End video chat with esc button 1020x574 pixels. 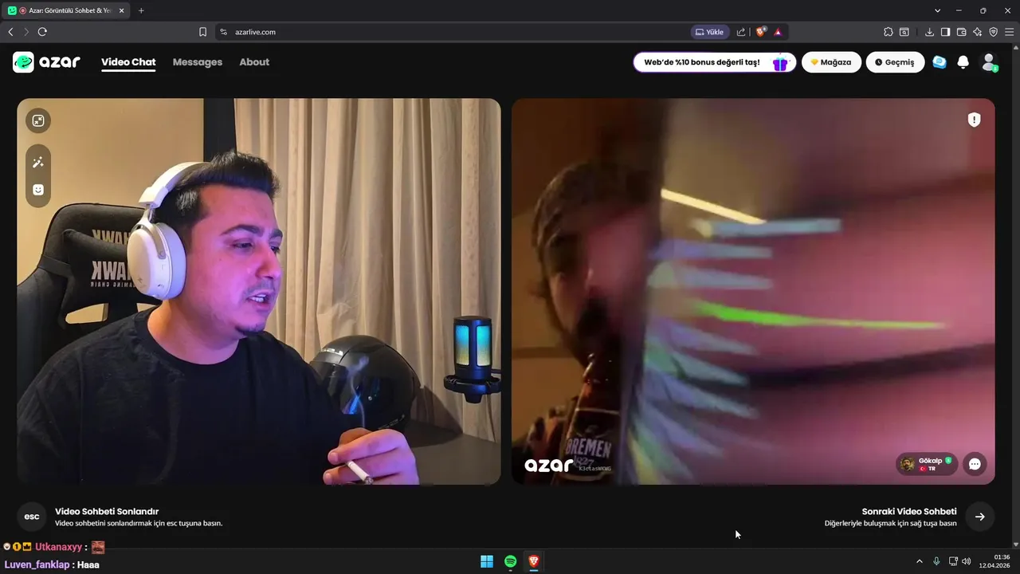pos(32,517)
